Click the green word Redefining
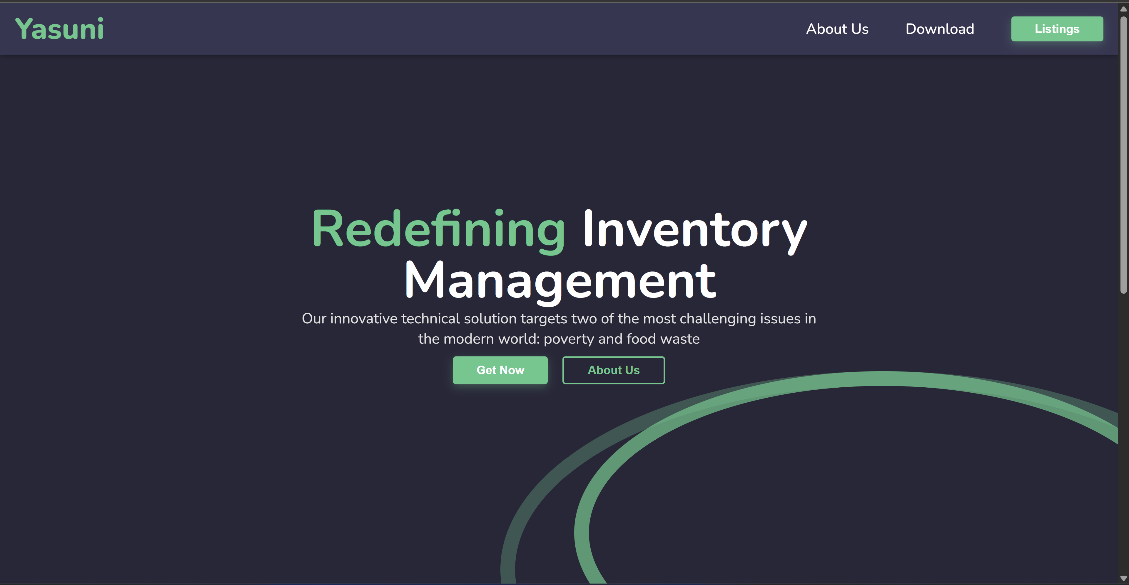 coord(438,229)
